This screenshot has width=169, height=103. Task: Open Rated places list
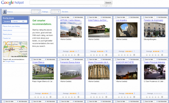(x=7, y=34)
